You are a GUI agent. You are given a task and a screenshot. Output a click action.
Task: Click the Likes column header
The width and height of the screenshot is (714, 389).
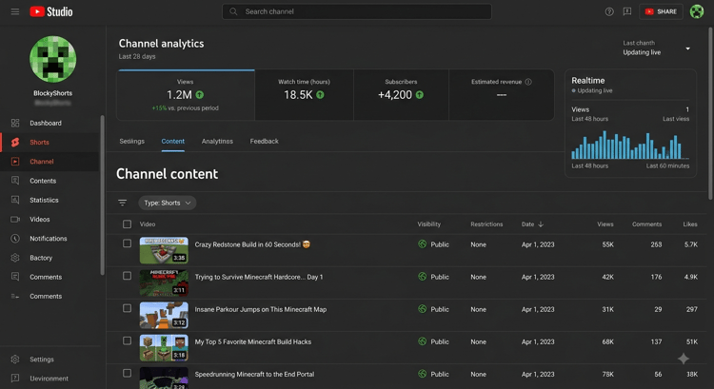[x=690, y=224]
